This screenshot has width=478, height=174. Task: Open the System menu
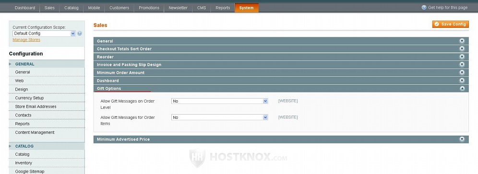(246, 8)
